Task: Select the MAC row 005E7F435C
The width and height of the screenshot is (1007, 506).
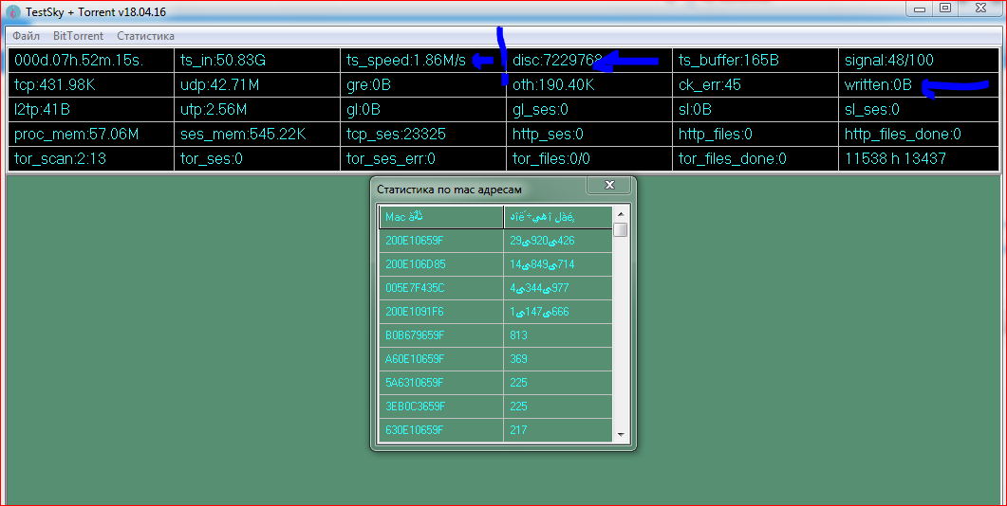Action: pos(440,288)
